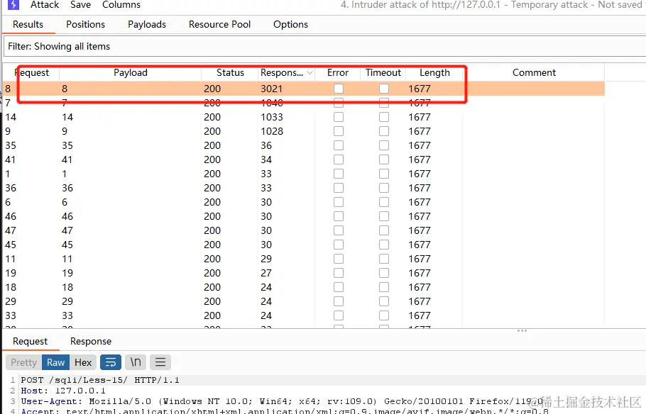Toggle Timeout checkbox in request 47 row
Viewport: 646px width, 414px height.
pyautogui.click(x=384, y=230)
